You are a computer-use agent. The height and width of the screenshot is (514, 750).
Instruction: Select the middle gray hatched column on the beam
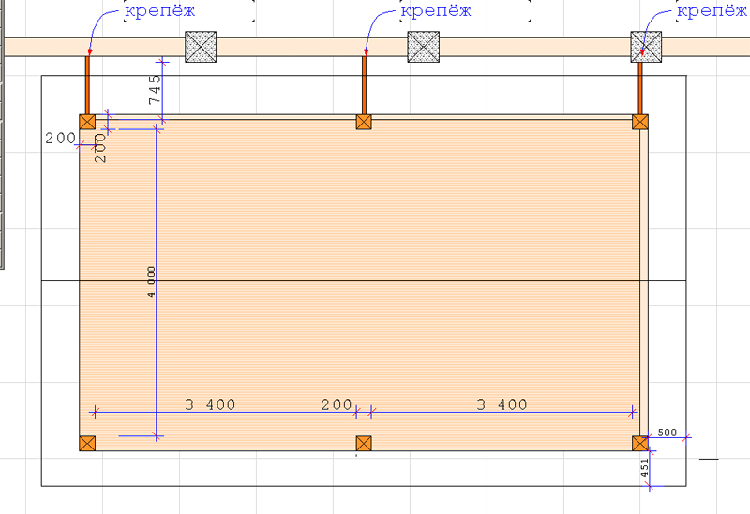pos(424,47)
